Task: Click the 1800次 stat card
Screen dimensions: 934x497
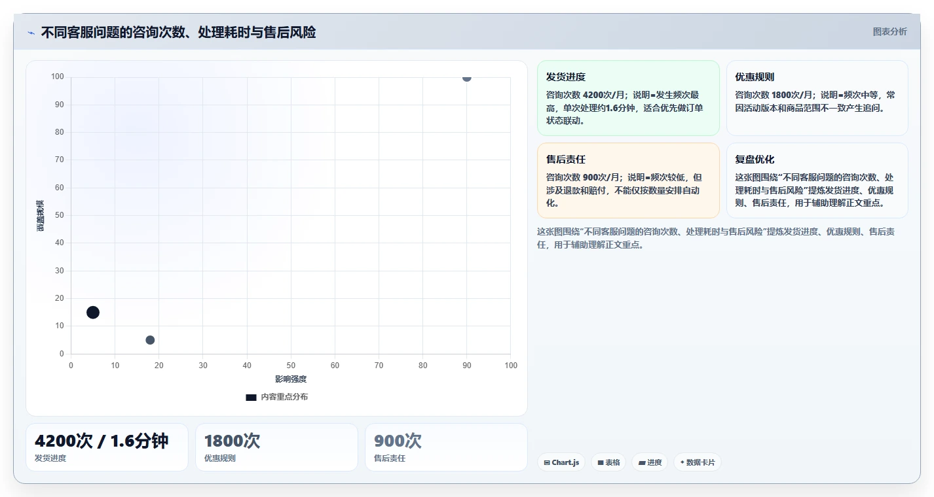Action: point(276,447)
